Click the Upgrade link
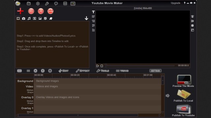This screenshot has height=118, width=211. click(175, 3)
